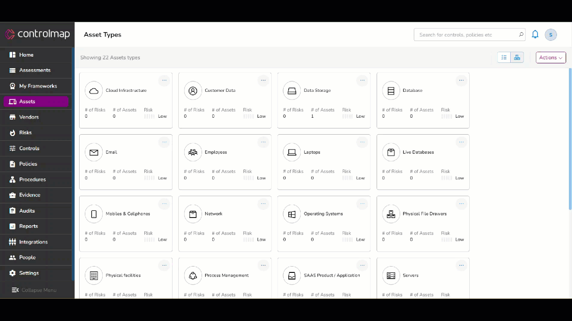The width and height of the screenshot is (572, 321).
Task: Open Laptops card options menu
Action: pos(362,142)
